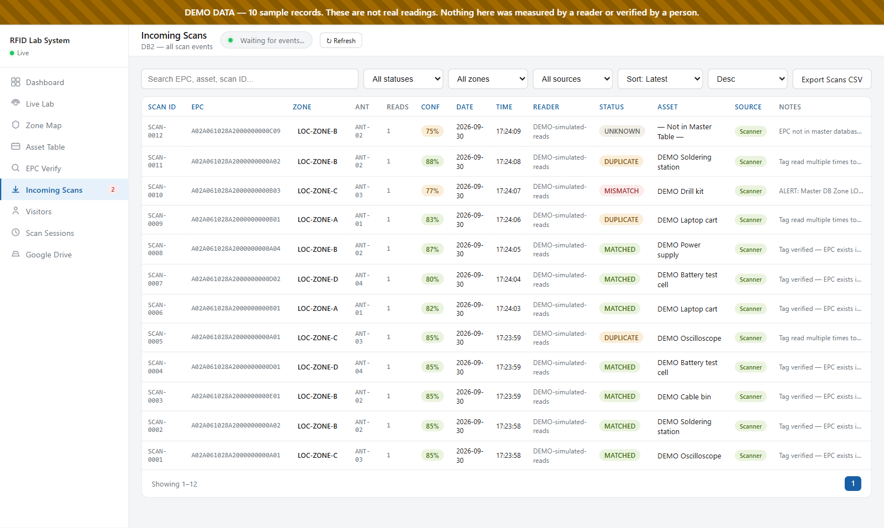Click page 1 pagination button
The width and height of the screenshot is (884, 528).
[x=853, y=483]
